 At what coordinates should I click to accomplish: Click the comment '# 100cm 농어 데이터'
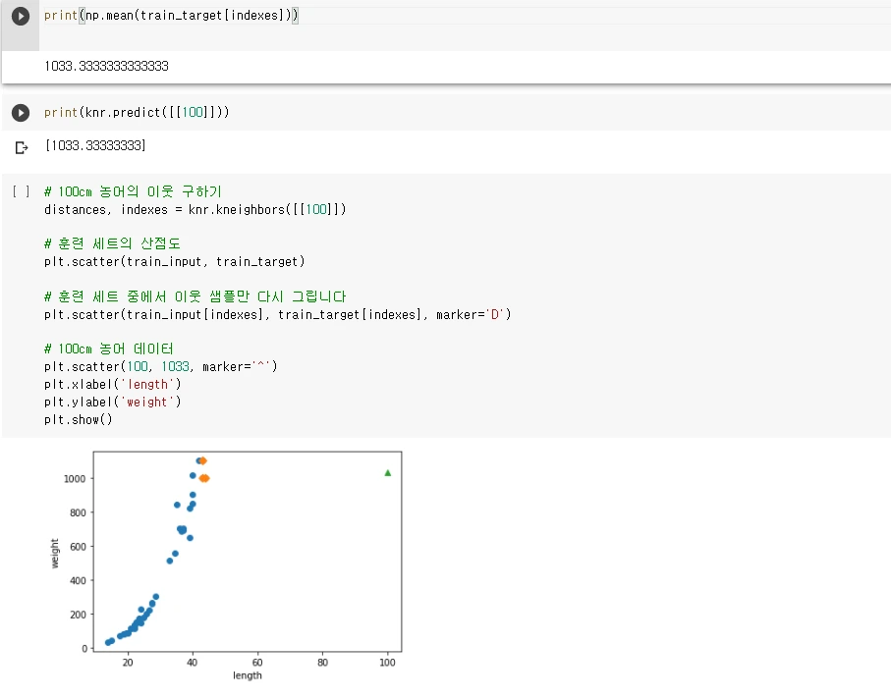(108, 349)
